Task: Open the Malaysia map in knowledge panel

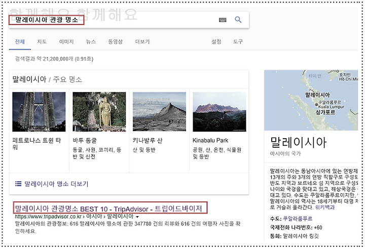Action: pos(311,100)
